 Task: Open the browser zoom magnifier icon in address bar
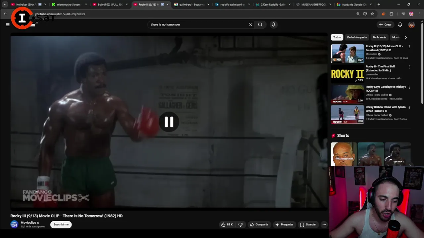[x=358, y=14]
